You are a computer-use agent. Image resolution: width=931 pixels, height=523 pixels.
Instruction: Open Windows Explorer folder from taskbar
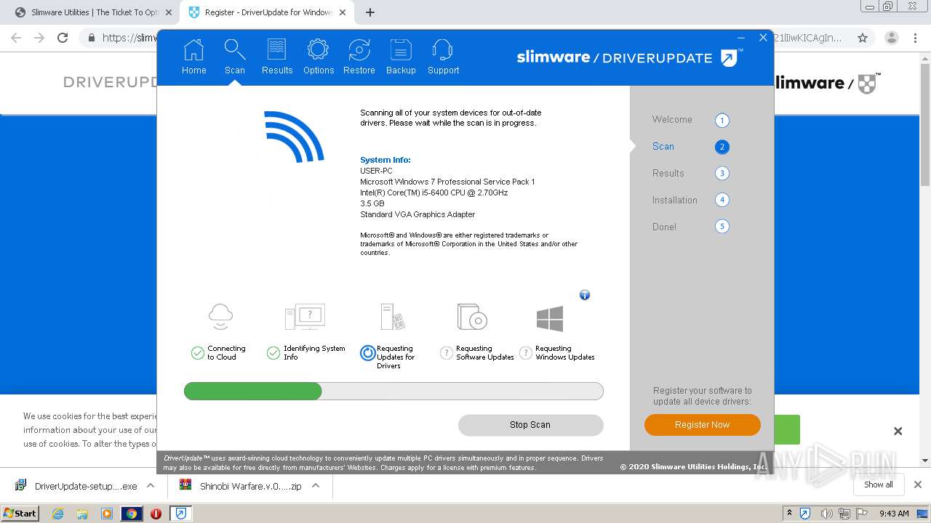click(82, 514)
